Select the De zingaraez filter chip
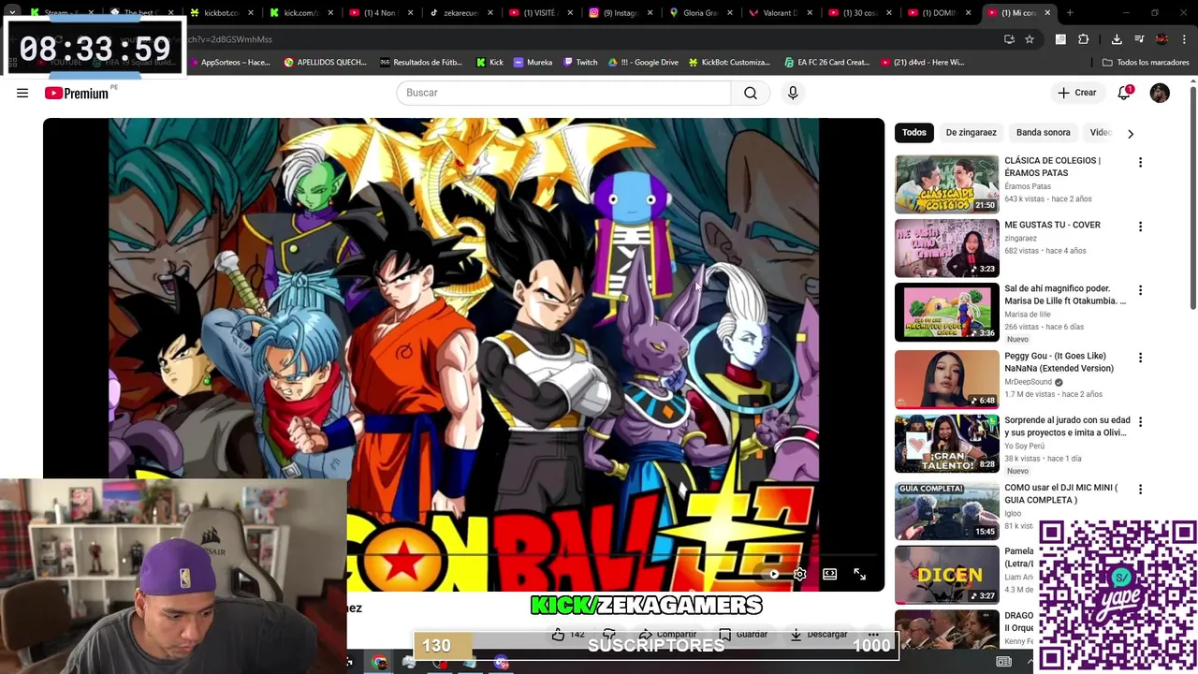The height and width of the screenshot is (674, 1198). coord(971,133)
